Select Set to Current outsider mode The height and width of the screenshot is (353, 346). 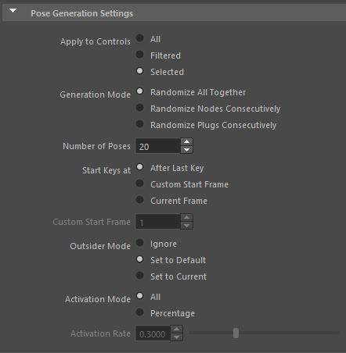[140, 276]
